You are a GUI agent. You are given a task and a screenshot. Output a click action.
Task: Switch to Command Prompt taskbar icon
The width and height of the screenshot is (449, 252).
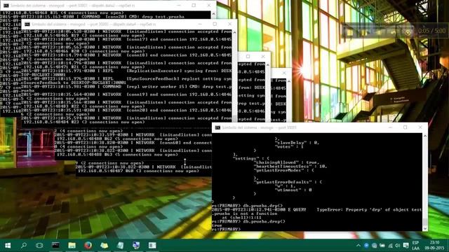pos(55,245)
